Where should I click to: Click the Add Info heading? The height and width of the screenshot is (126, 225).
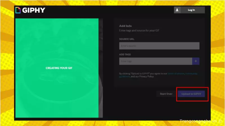125,26
